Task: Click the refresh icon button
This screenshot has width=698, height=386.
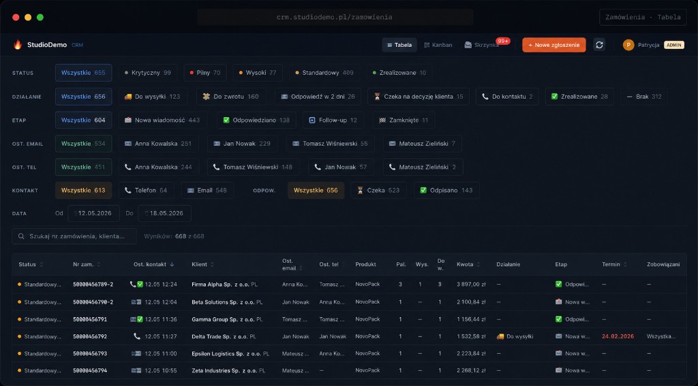Action: pos(599,45)
